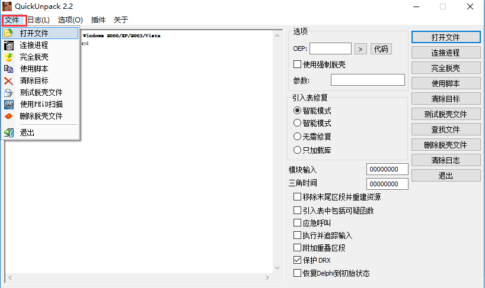Click the exit door icon beside 退出

point(9,132)
